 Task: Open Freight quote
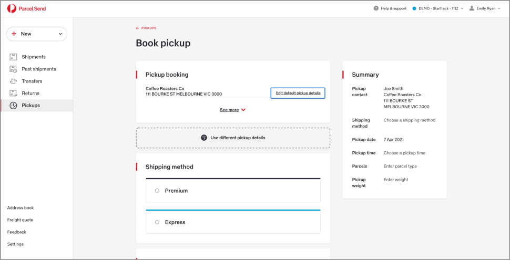coord(20,220)
